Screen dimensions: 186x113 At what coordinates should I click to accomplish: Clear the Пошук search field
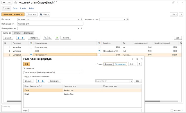coord(131,81)
